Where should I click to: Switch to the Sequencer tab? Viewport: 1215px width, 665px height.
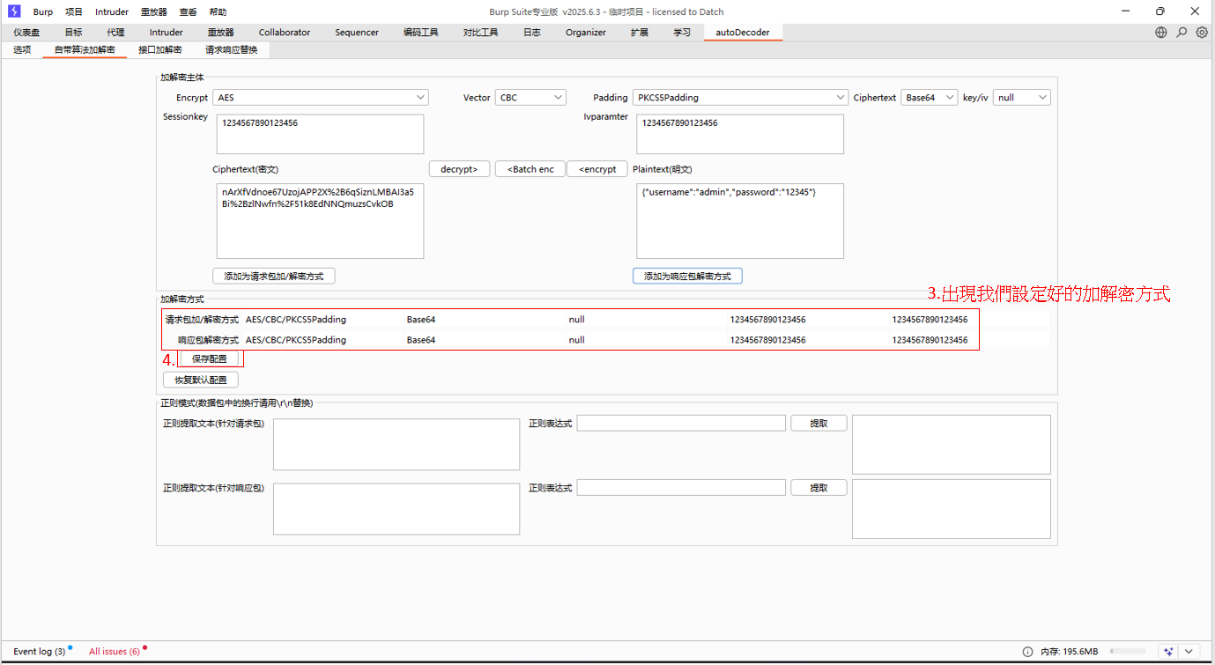[x=357, y=33]
